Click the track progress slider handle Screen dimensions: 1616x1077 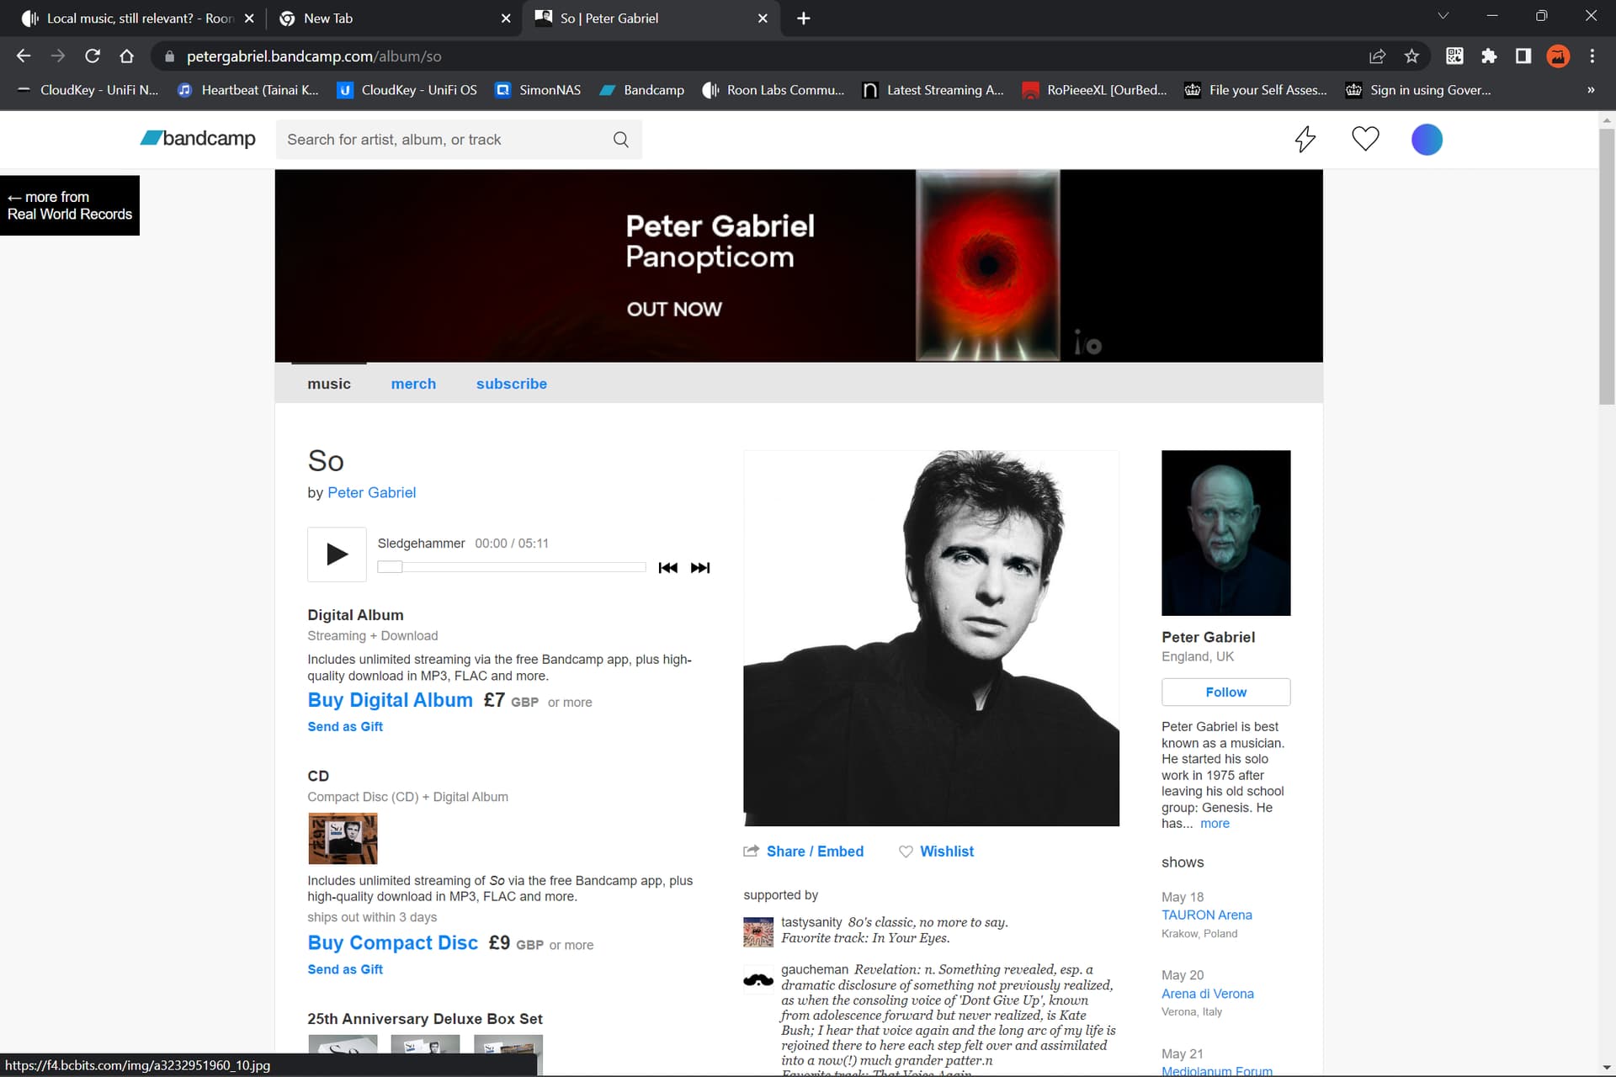[390, 567]
